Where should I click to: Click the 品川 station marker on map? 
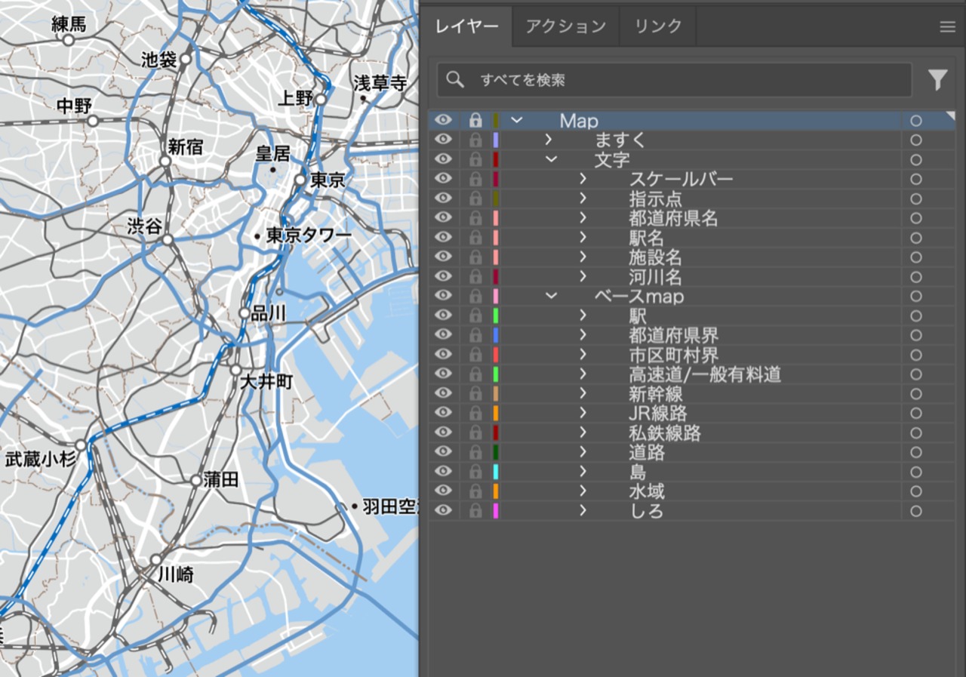pos(245,313)
